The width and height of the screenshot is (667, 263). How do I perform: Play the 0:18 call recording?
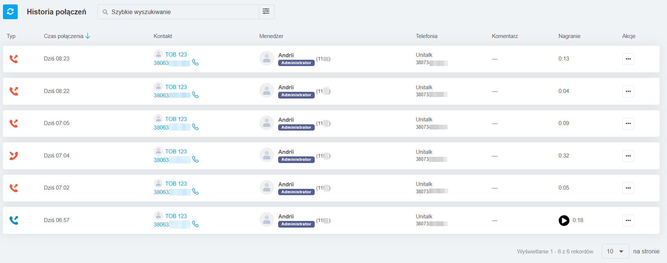point(564,220)
